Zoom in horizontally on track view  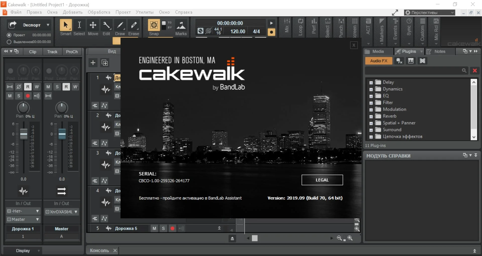(x=350, y=238)
